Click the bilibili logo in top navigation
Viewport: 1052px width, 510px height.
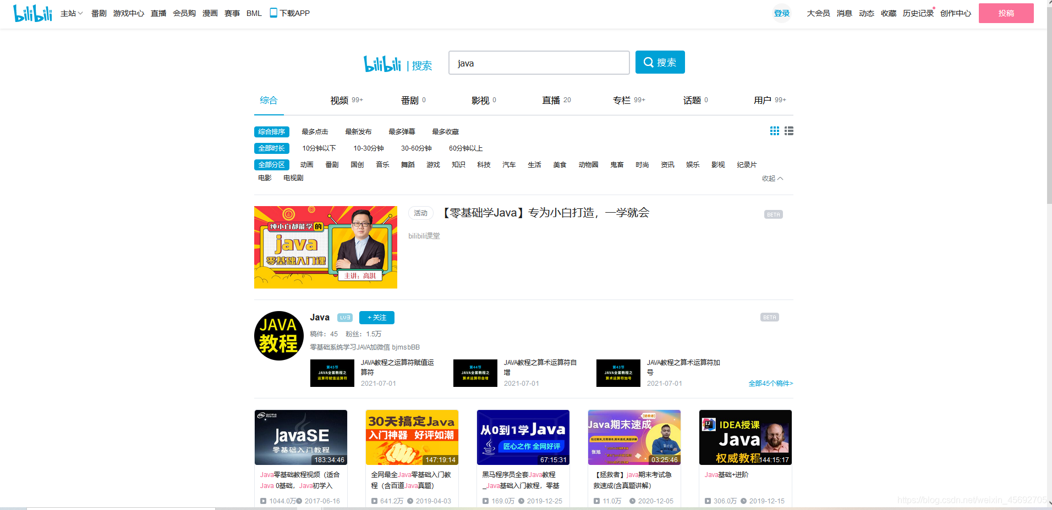point(32,13)
